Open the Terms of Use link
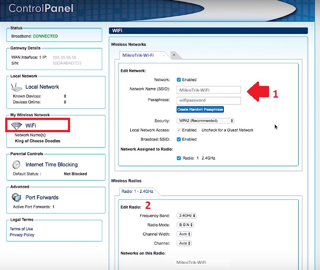Image resolution: width=320 pixels, height=270 pixels. point(21,229)
